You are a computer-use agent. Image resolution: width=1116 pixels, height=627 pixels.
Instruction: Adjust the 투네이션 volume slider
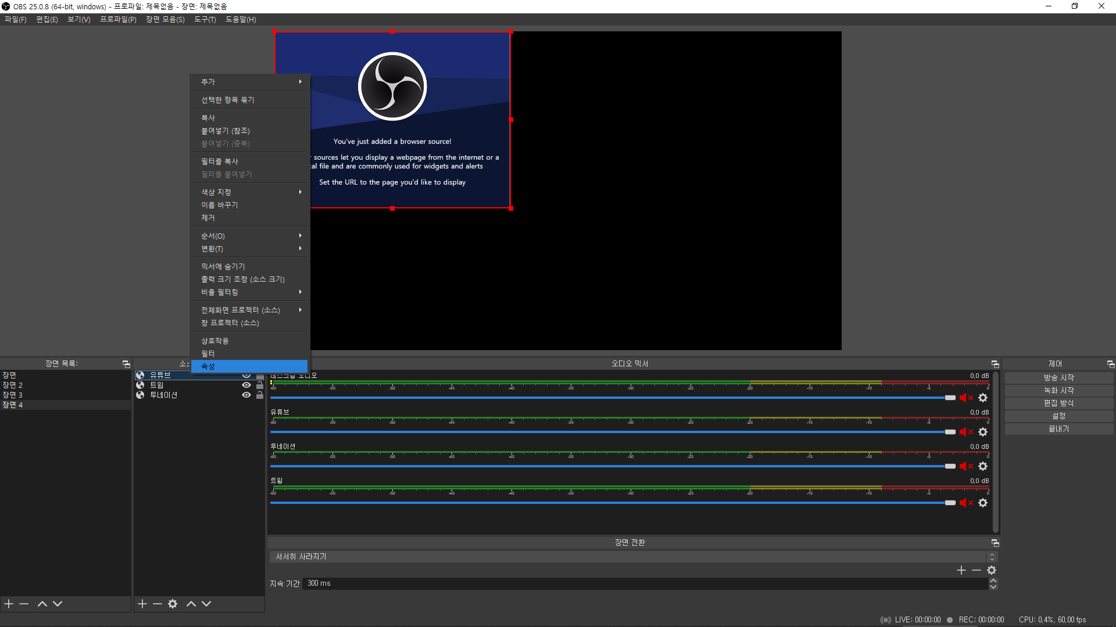tap(950, 466)
